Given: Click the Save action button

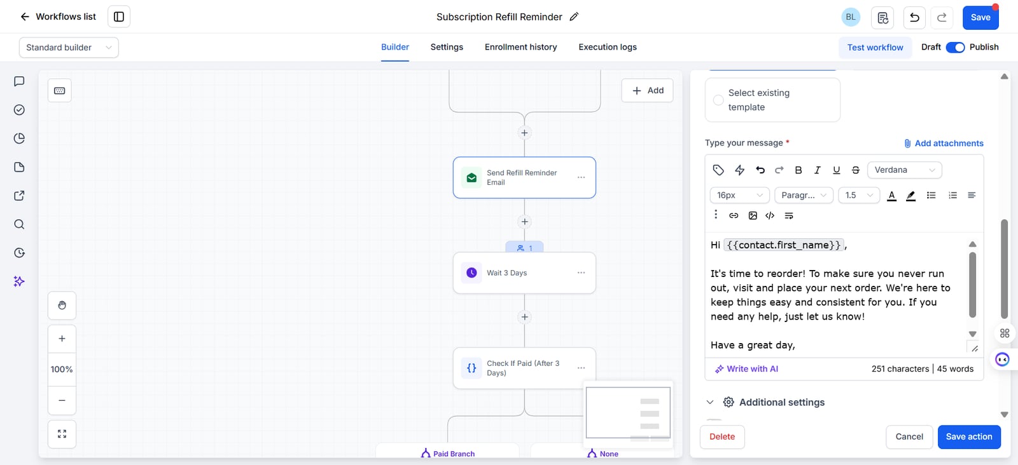Looking at the screenshot, I should 969,436.
